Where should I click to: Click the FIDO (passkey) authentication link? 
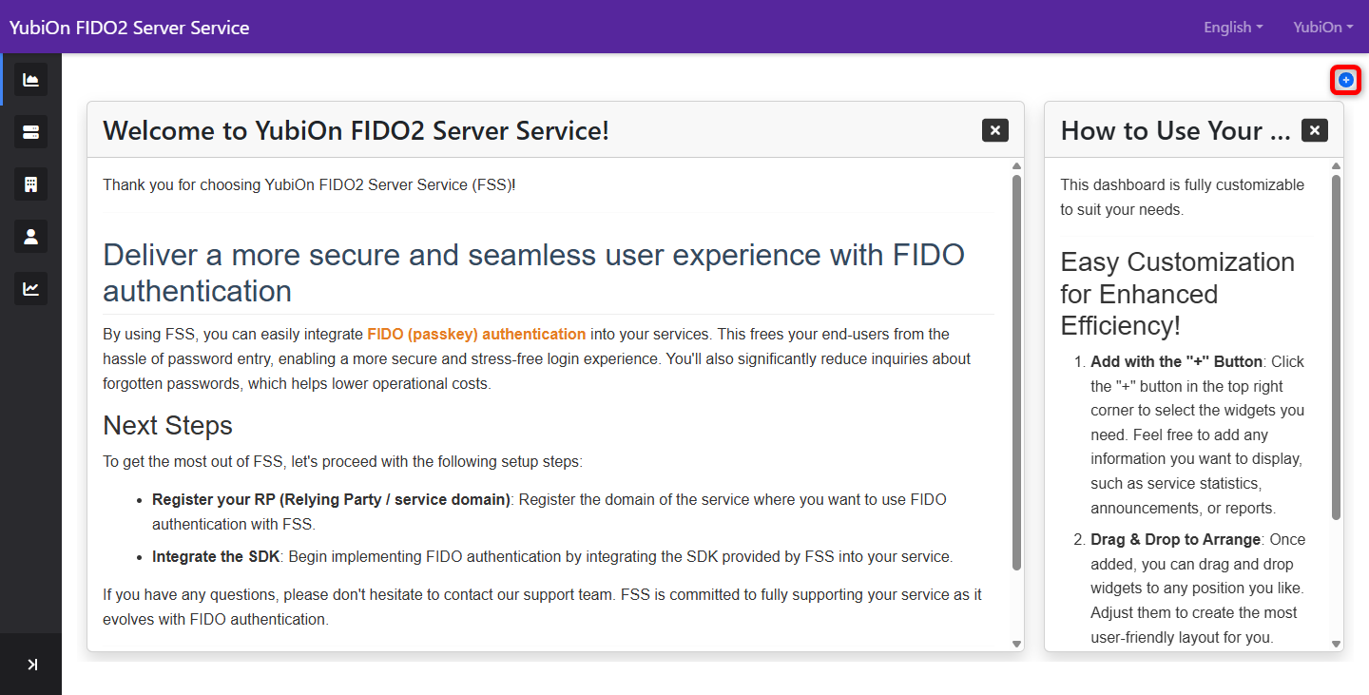(x=476, y=334)
